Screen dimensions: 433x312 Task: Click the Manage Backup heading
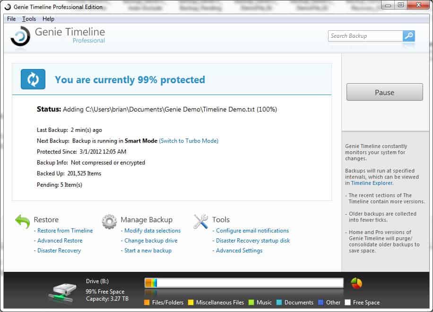tap(147, 219)
